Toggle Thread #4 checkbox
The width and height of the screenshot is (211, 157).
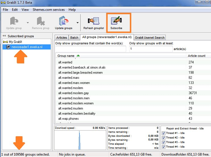(163, 147)
